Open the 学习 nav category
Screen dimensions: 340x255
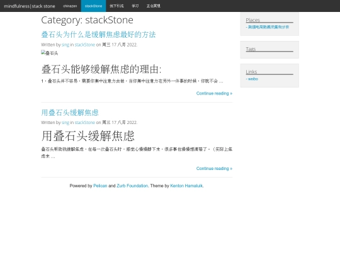[x=135, y=6]
